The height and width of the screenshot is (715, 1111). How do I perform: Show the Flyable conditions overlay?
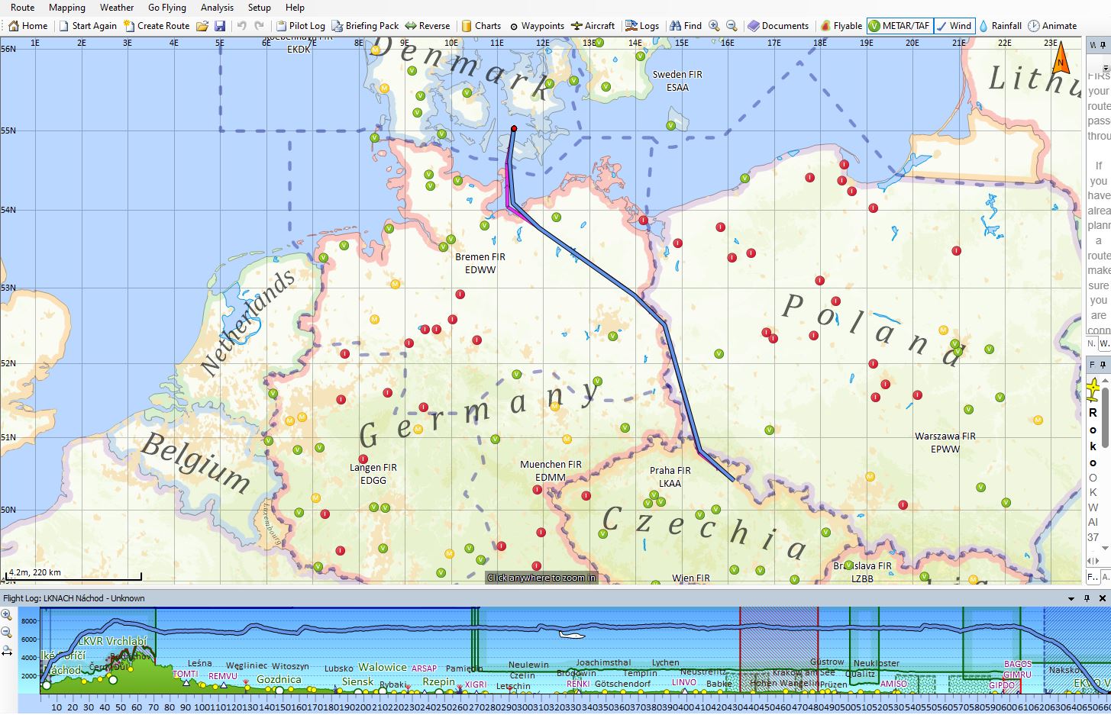click(x=841, y=26)
